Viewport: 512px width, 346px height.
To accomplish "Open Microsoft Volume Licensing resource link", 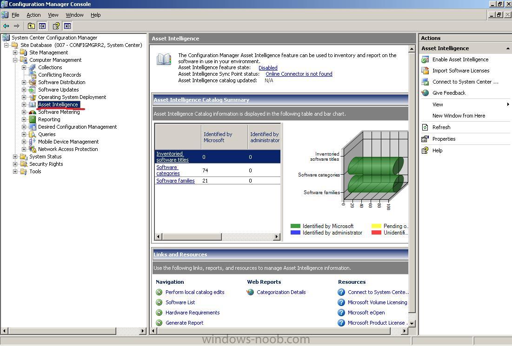I will pyautogui.click(x=378, y=302).
